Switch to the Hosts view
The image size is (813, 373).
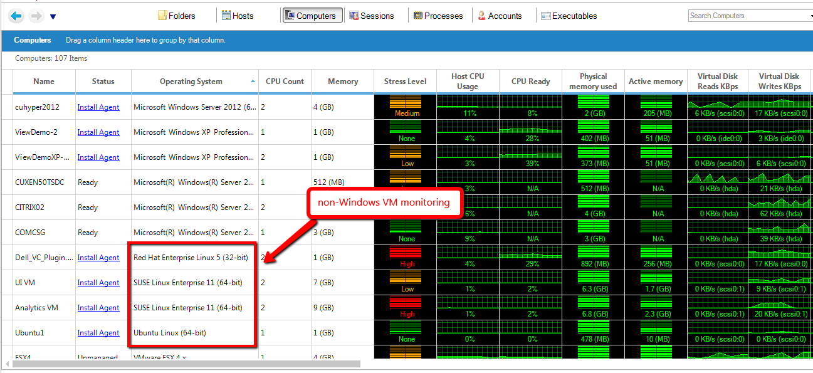(238, 16)
